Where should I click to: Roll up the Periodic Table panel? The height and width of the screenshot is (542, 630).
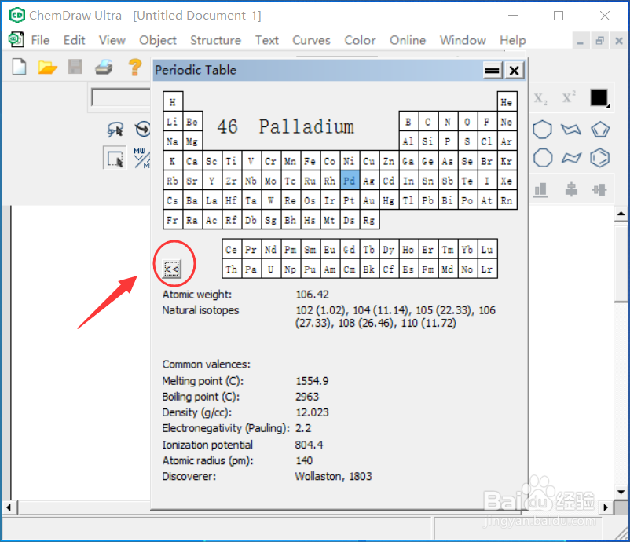(493, 71)
